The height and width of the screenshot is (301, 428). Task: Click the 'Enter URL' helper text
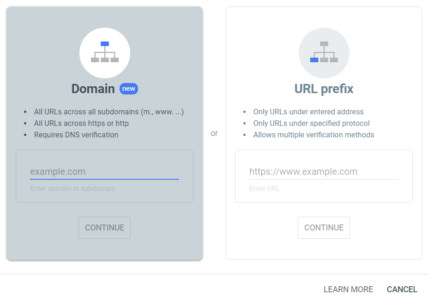click(265, 189)
